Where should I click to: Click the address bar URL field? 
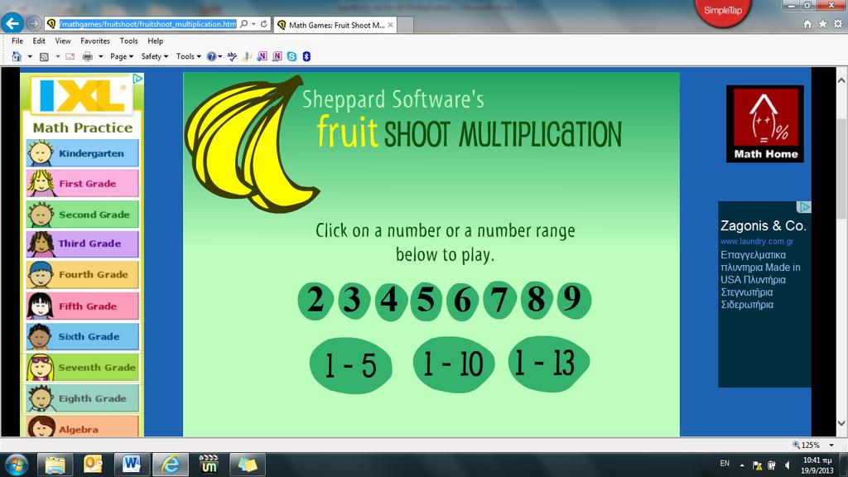click(x=147, y=24)
